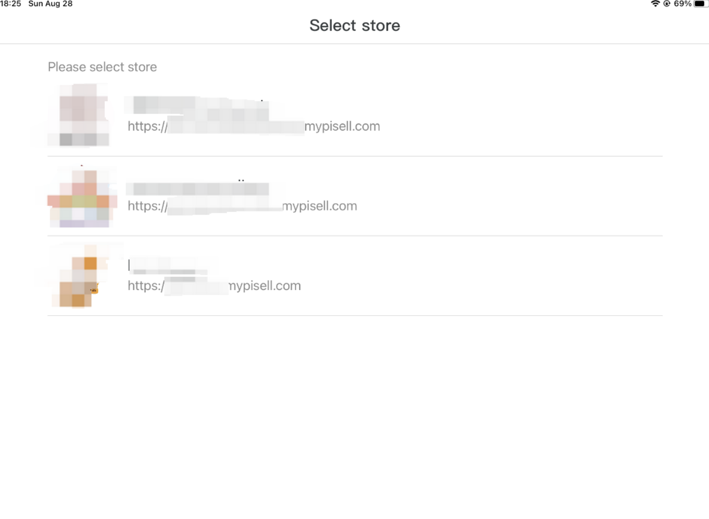Select the second store row's empty area
Viewport: 709px width, 519px height.
tap(510, 196)
